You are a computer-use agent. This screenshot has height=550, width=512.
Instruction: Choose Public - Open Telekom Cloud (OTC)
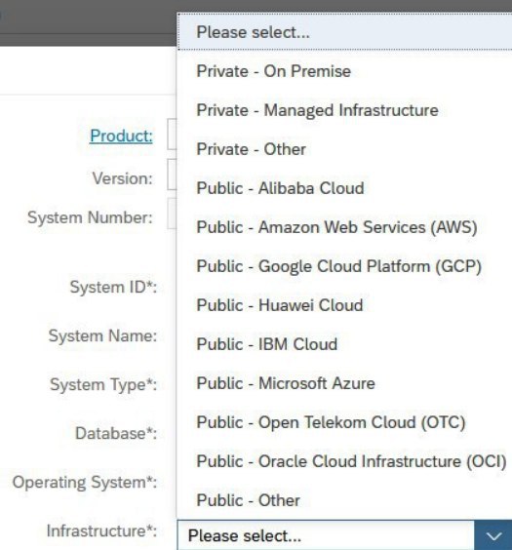(x=344, y=422)
